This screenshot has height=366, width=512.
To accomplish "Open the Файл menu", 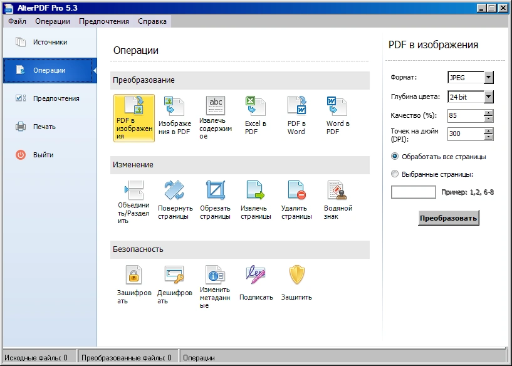I will (x=17, y=21).
